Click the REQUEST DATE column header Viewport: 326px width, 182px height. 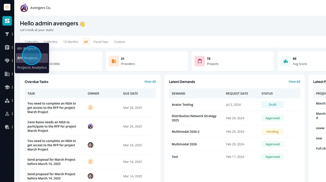[x=237, y=93]
